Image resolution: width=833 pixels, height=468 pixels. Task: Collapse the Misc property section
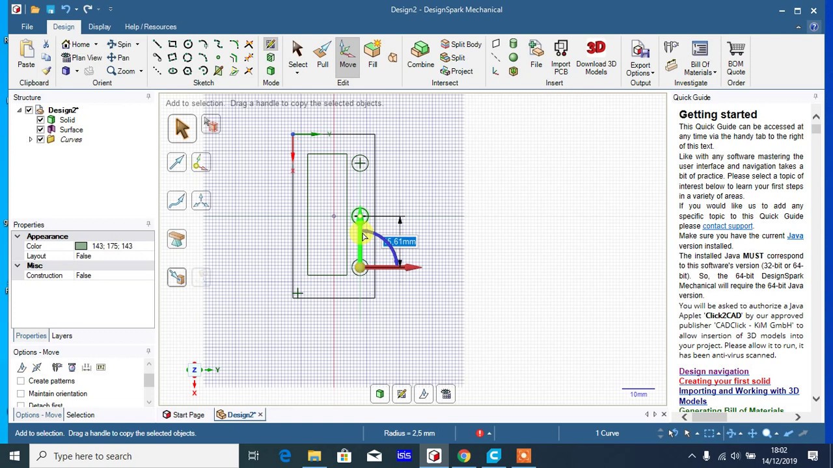coord(18,266)
